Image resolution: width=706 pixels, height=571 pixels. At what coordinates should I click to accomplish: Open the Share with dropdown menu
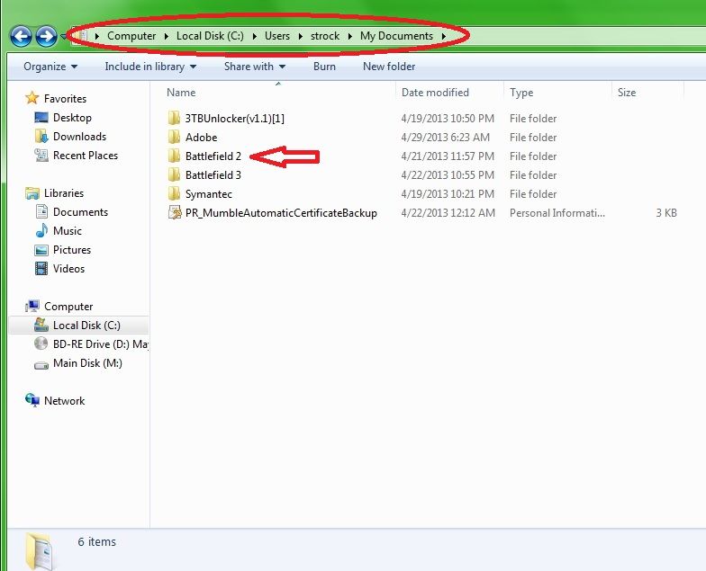click(254, 67)
